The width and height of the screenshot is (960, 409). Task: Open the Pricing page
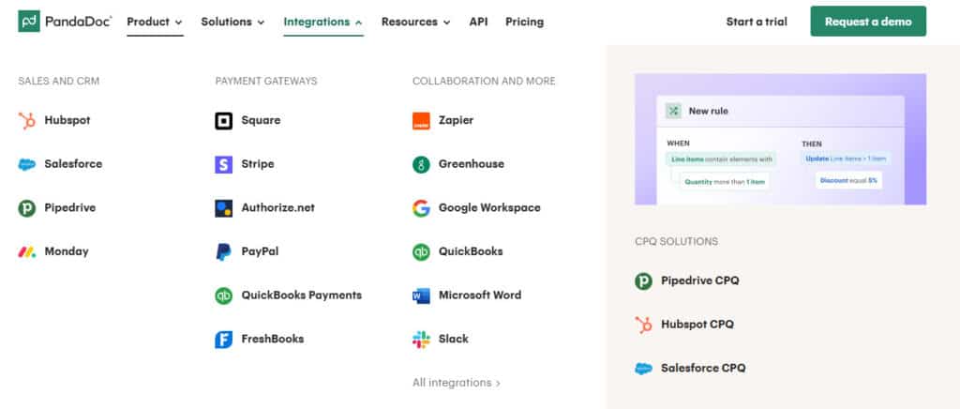524,22
